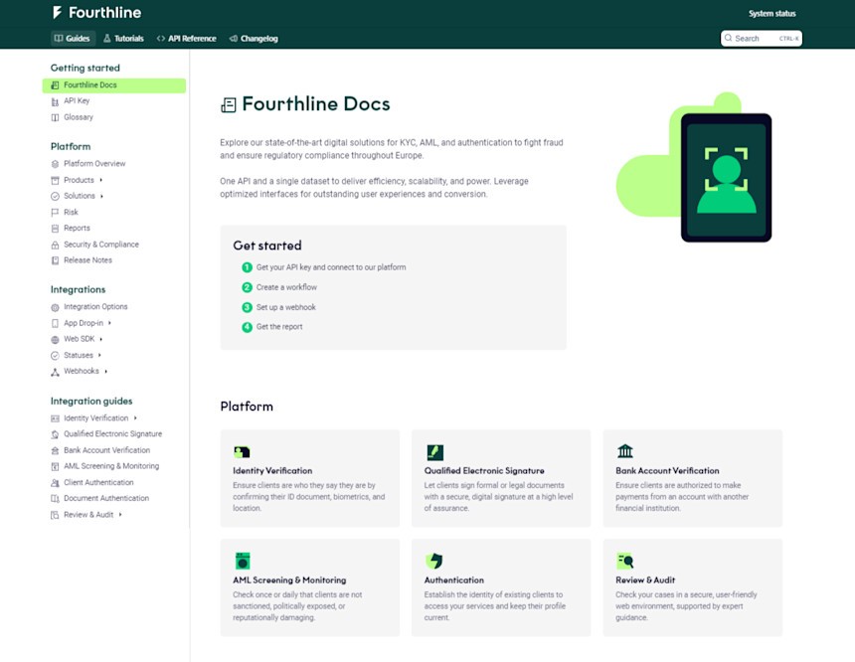Expand the Webhooks submenu arrow

[105, 372]
